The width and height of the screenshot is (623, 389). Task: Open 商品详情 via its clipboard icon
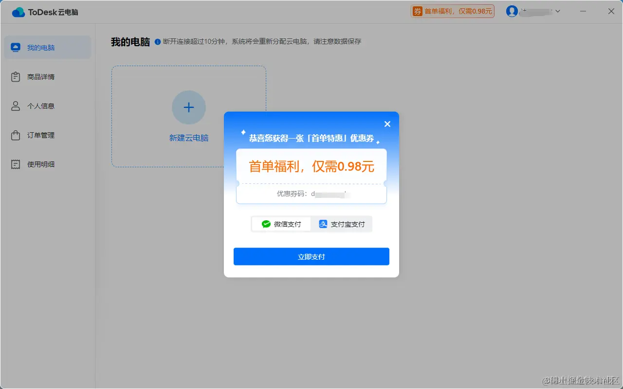pos(15,76)
